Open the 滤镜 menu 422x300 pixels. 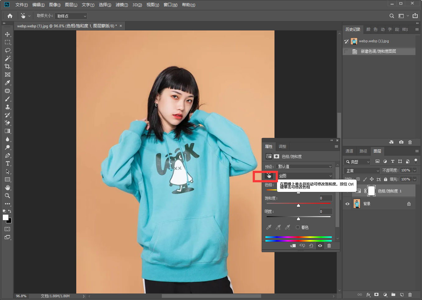121,5
